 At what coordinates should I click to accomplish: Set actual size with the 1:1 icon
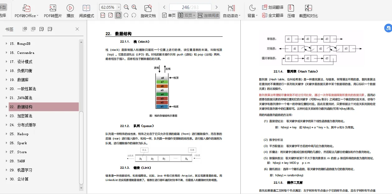click(x=103, y=15)
